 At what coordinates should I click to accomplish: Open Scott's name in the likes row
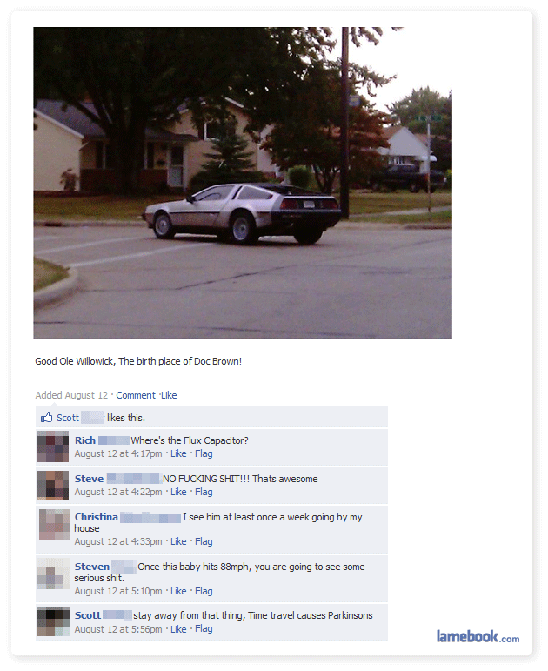click(x=68, y=418)
